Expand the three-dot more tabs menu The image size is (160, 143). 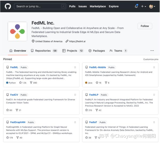pos(152,51)
